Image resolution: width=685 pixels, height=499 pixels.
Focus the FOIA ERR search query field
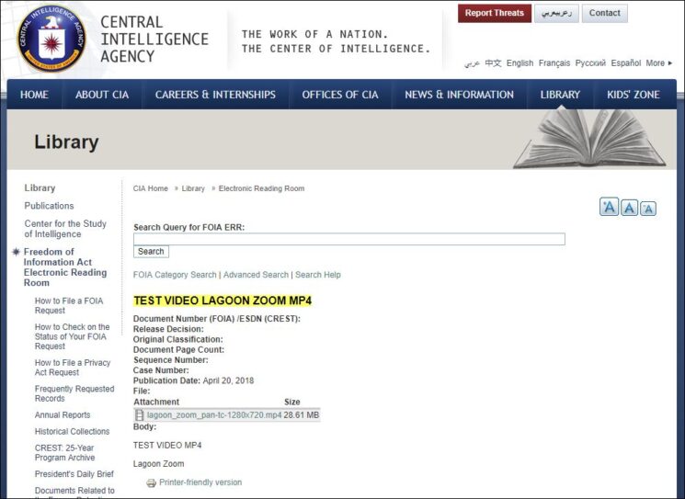(349, 239)
